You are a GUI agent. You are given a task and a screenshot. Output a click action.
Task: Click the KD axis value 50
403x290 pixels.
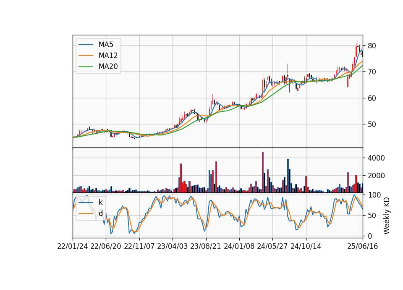pyautogui.click(x=372, y=215)
